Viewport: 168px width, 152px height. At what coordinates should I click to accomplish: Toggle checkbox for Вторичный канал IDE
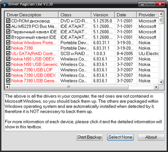coord(8,37)
